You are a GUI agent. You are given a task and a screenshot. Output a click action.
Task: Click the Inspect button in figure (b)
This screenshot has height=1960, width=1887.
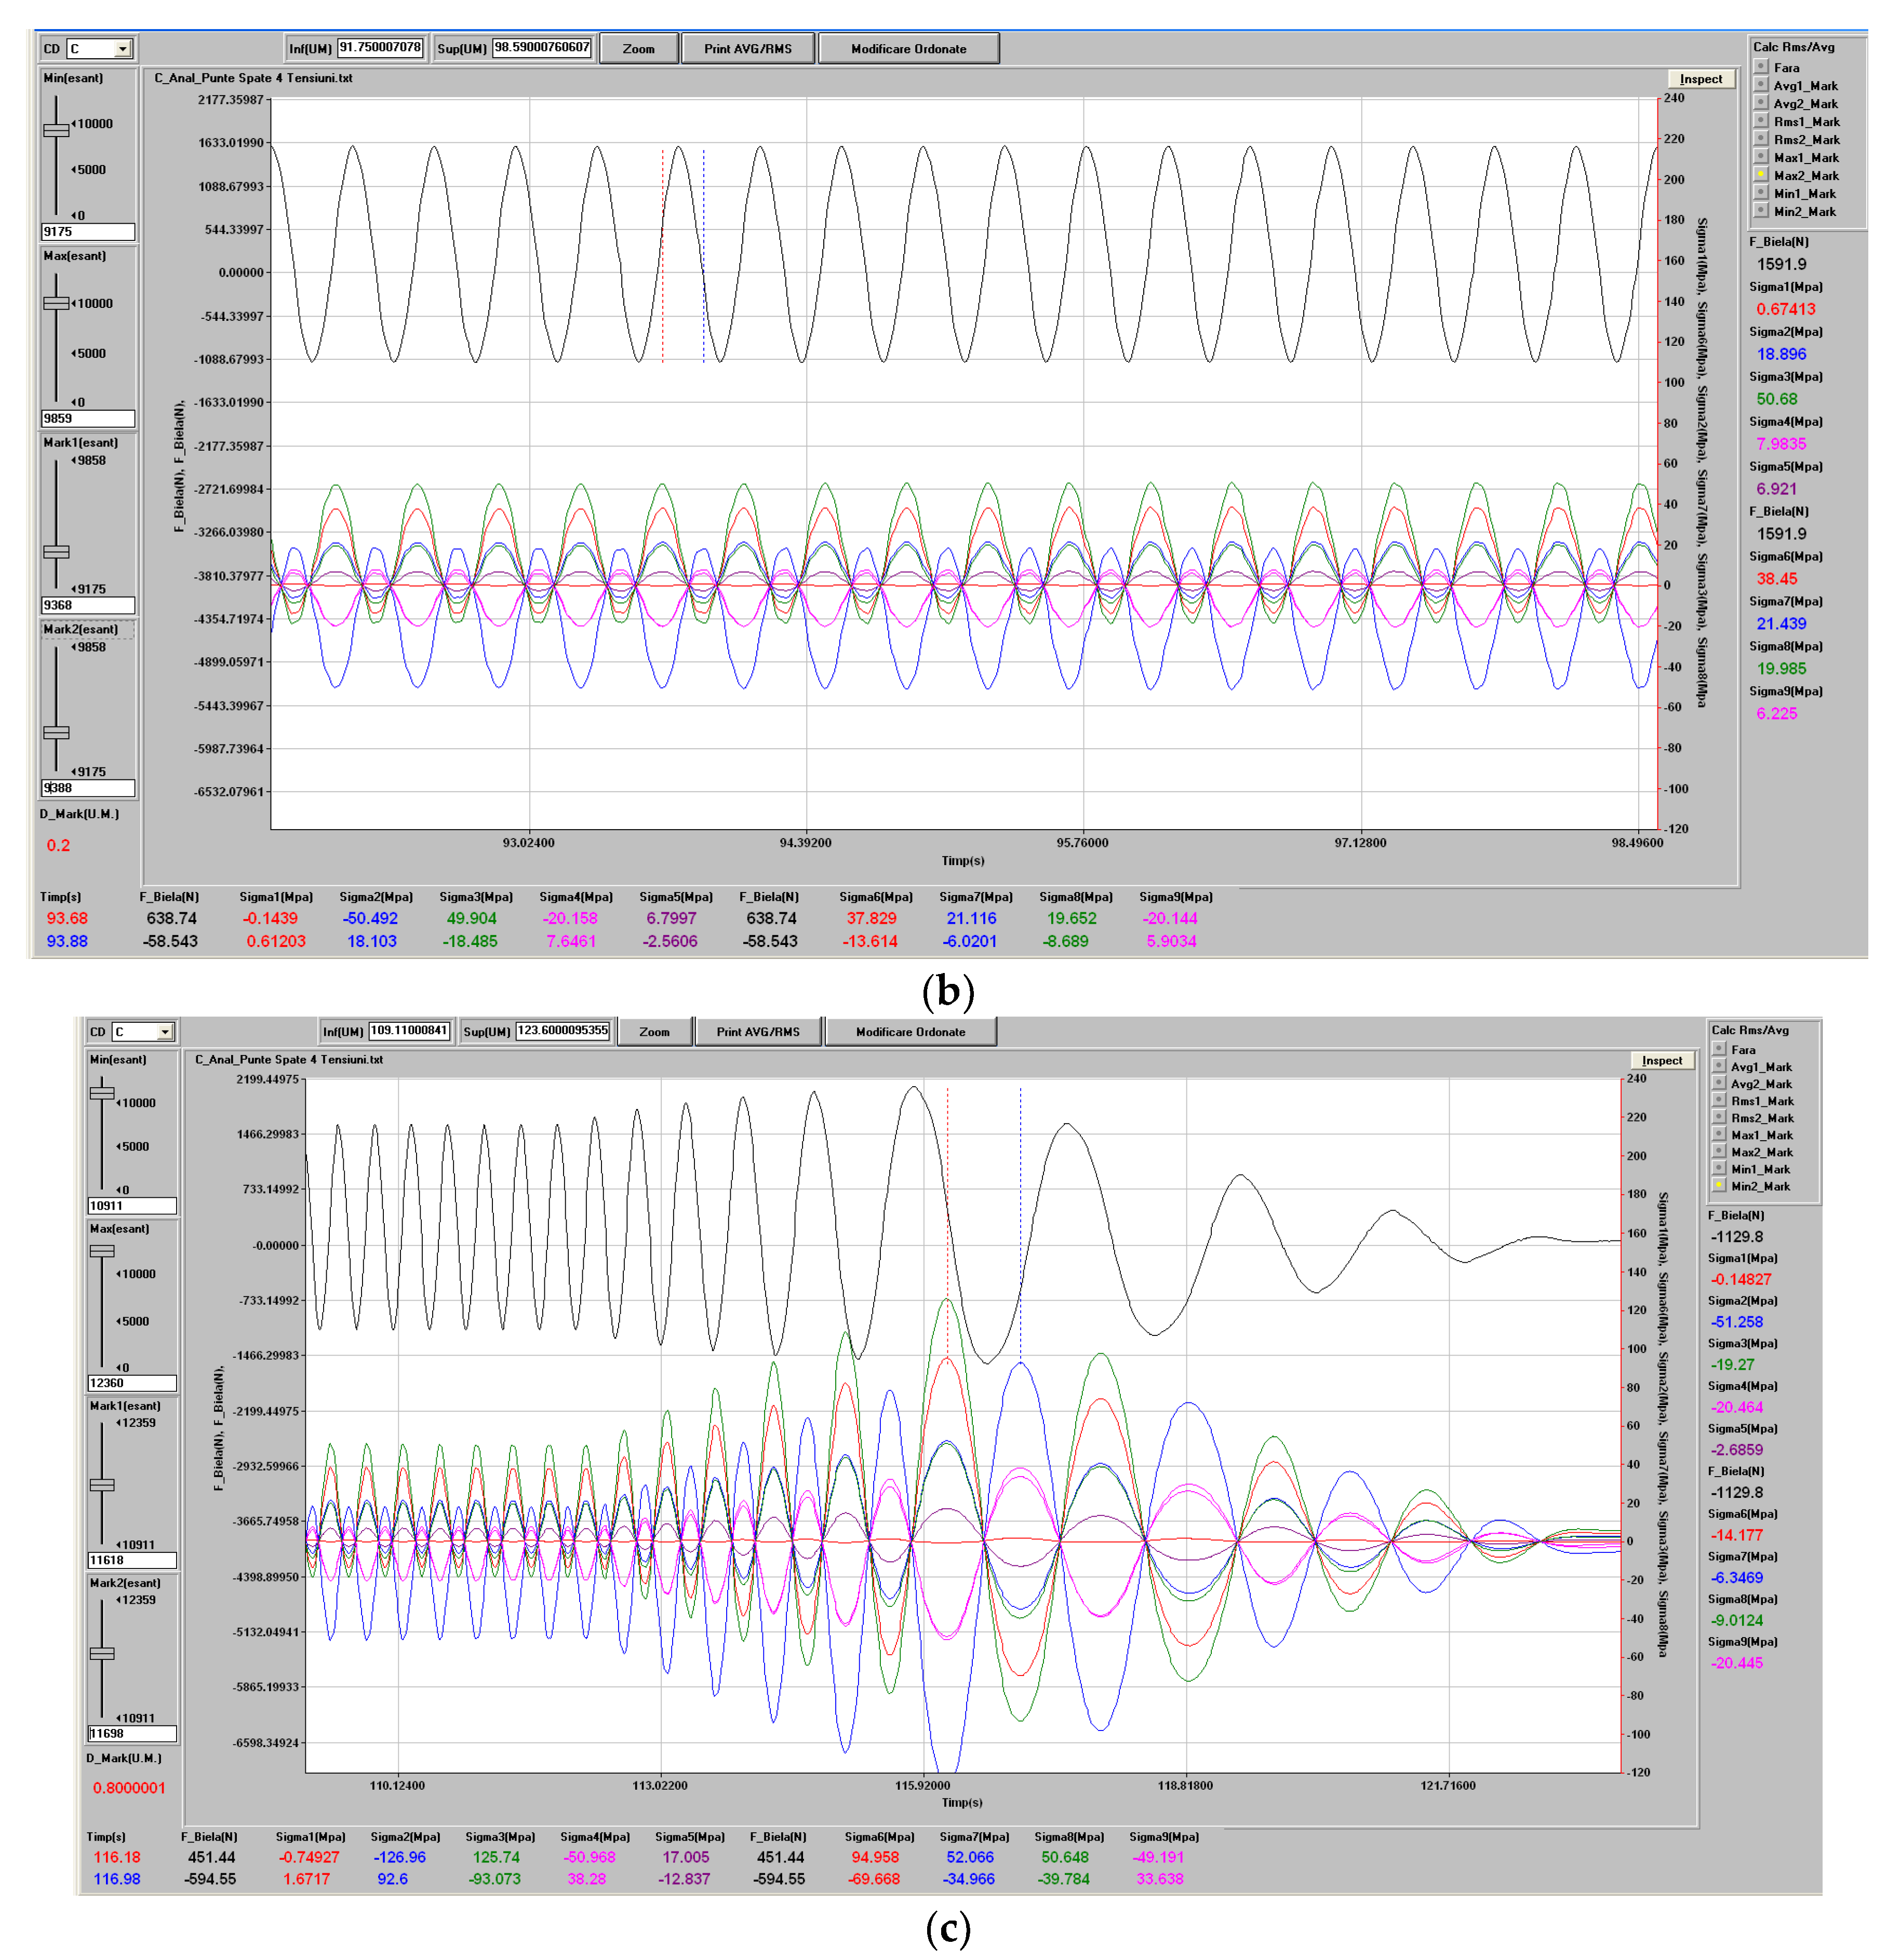[x=1701, y=79]
